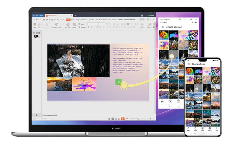Fit slide to window with status bar icon
Image resolution: width=233 pixels, height=144 pixels.
pos(153,119)
